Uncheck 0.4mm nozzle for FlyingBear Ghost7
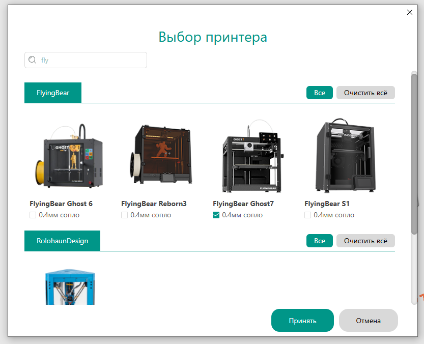This screenshot has height=344, width=424. pos(216,215)
